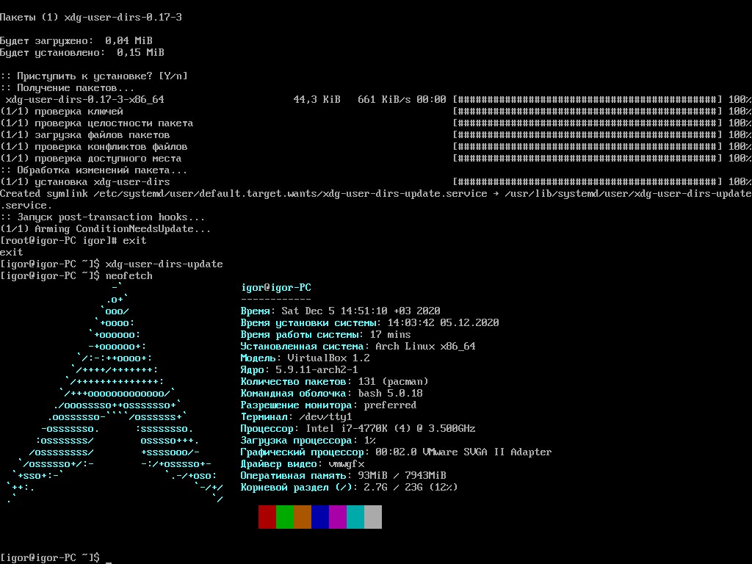Click the 'Created symlink' output line

(376, 199)
